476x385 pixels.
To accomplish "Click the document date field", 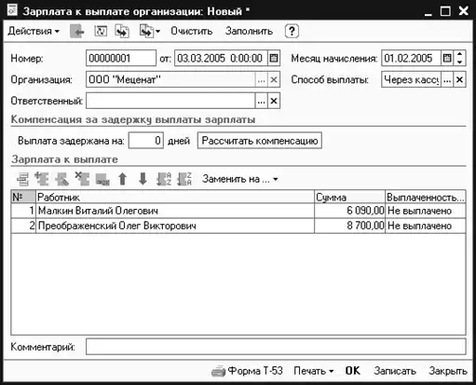I will 221,58.
